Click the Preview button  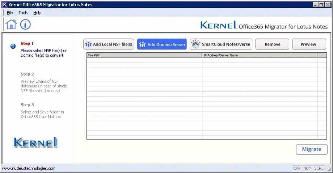click(309, 44)
